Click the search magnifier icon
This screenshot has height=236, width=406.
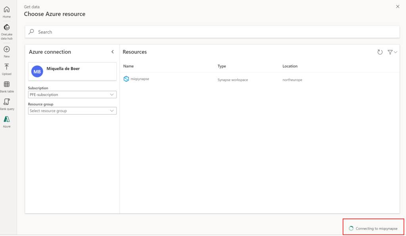click(31, 32)
